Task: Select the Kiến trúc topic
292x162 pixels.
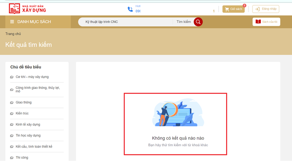Action: [22, 113]
